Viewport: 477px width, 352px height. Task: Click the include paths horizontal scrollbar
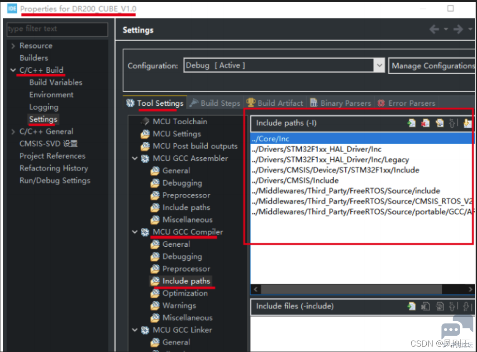click(x=351, y=290)
